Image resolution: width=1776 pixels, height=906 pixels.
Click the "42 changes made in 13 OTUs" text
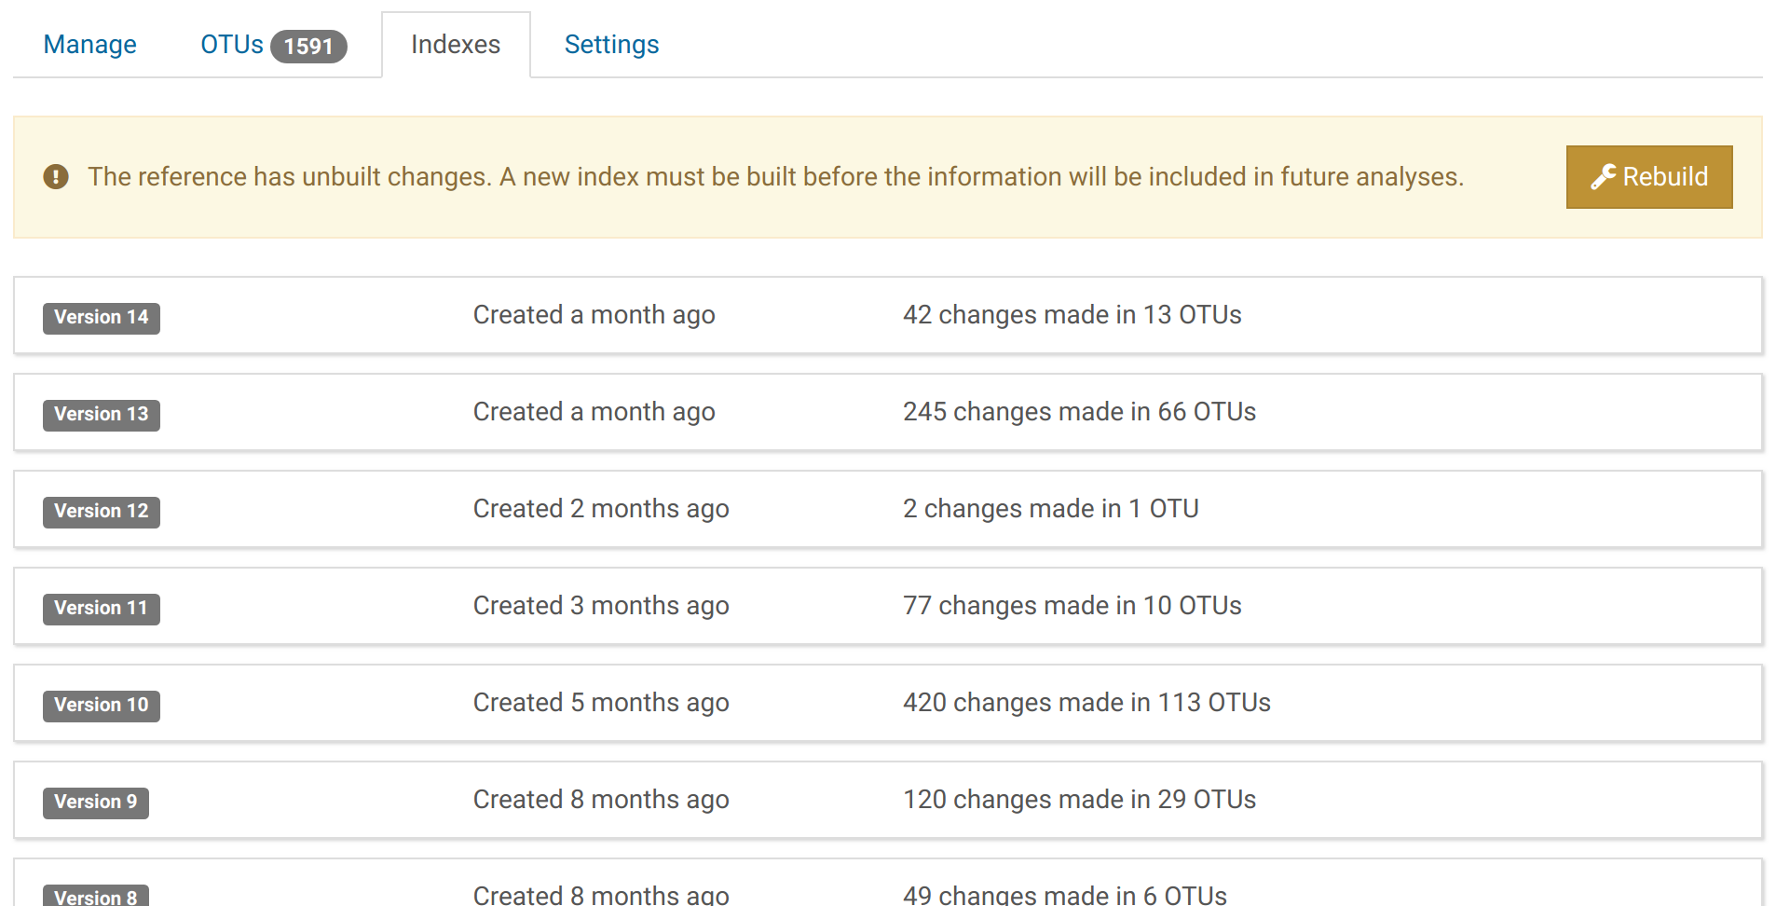point(1072,315)
